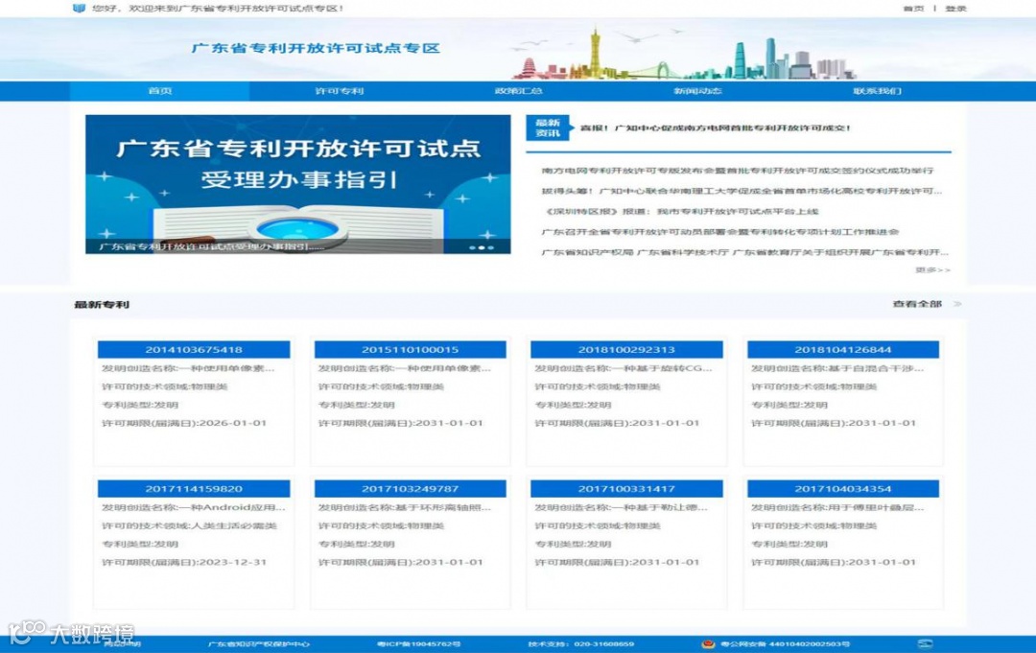Open patent card header 2017104034354
This screenshot has width=1036, height=653.
(x=843, y=489)
